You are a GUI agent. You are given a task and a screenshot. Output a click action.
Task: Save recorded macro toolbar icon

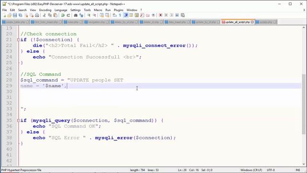tap(183, 15)
